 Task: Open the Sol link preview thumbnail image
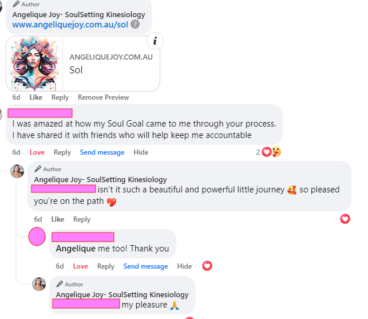(x=34, y=64)
